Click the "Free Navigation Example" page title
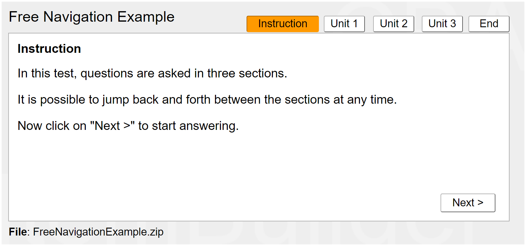The width and height of the screenshot is (526, 246). coord(91,17)
